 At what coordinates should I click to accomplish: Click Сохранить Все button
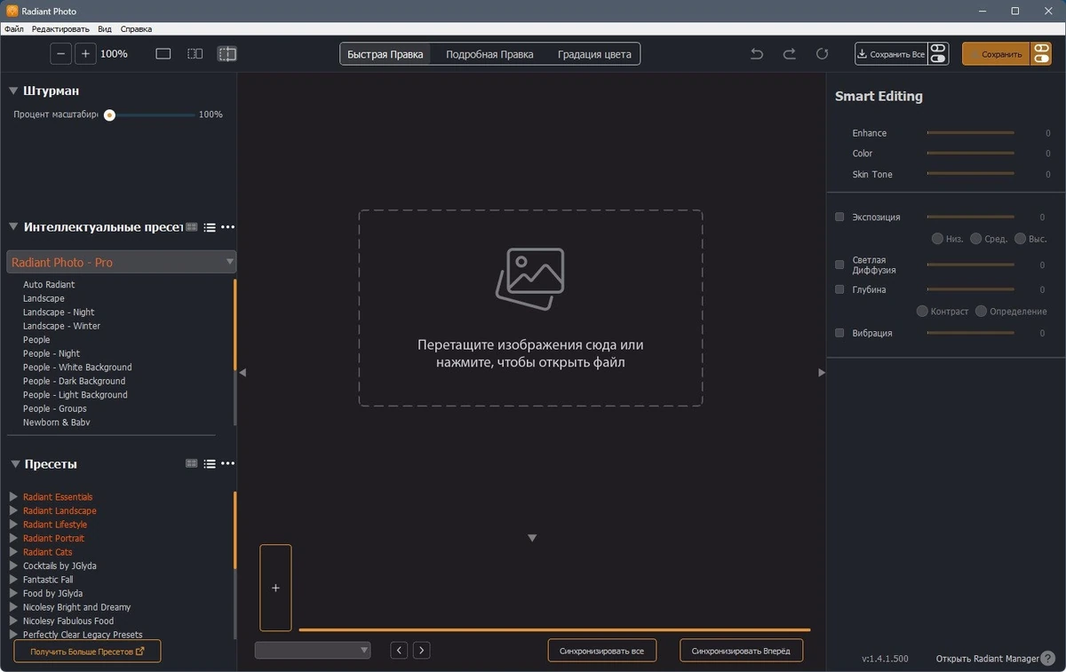point(892,54)
